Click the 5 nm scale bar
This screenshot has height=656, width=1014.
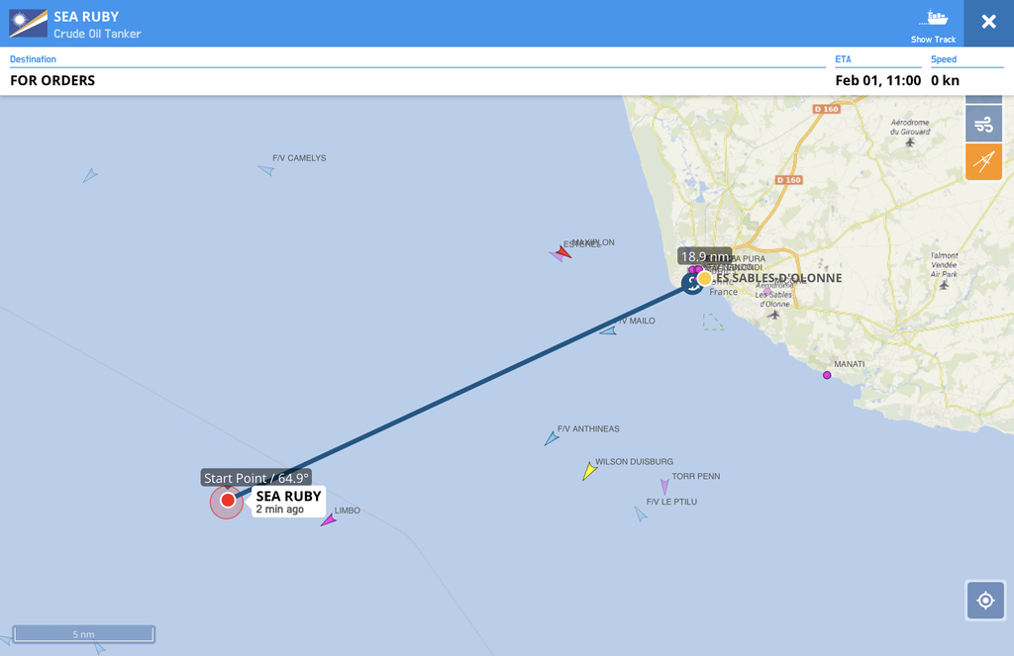[x=83, y=634]
